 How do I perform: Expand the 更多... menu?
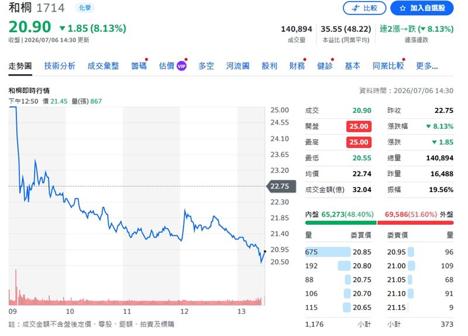(427, 66)
